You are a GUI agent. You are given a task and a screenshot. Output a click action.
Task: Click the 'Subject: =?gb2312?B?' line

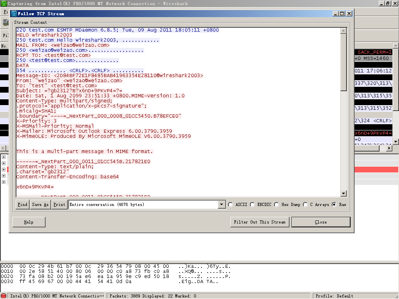point(69,91)
